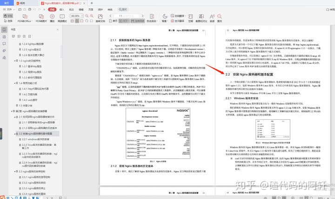The width and height of the screenshot is (335, 199).
Task: Open the 背景 background options
Action: [x=165, y=18]
